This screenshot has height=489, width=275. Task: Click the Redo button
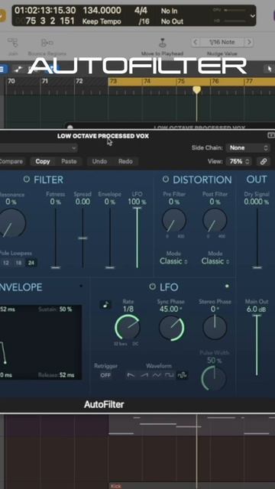(125, 161)
